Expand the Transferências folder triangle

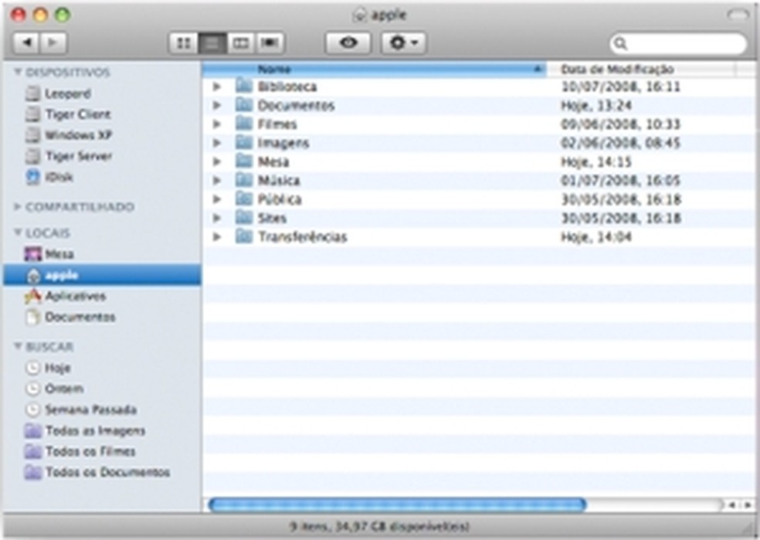point(217,236)
